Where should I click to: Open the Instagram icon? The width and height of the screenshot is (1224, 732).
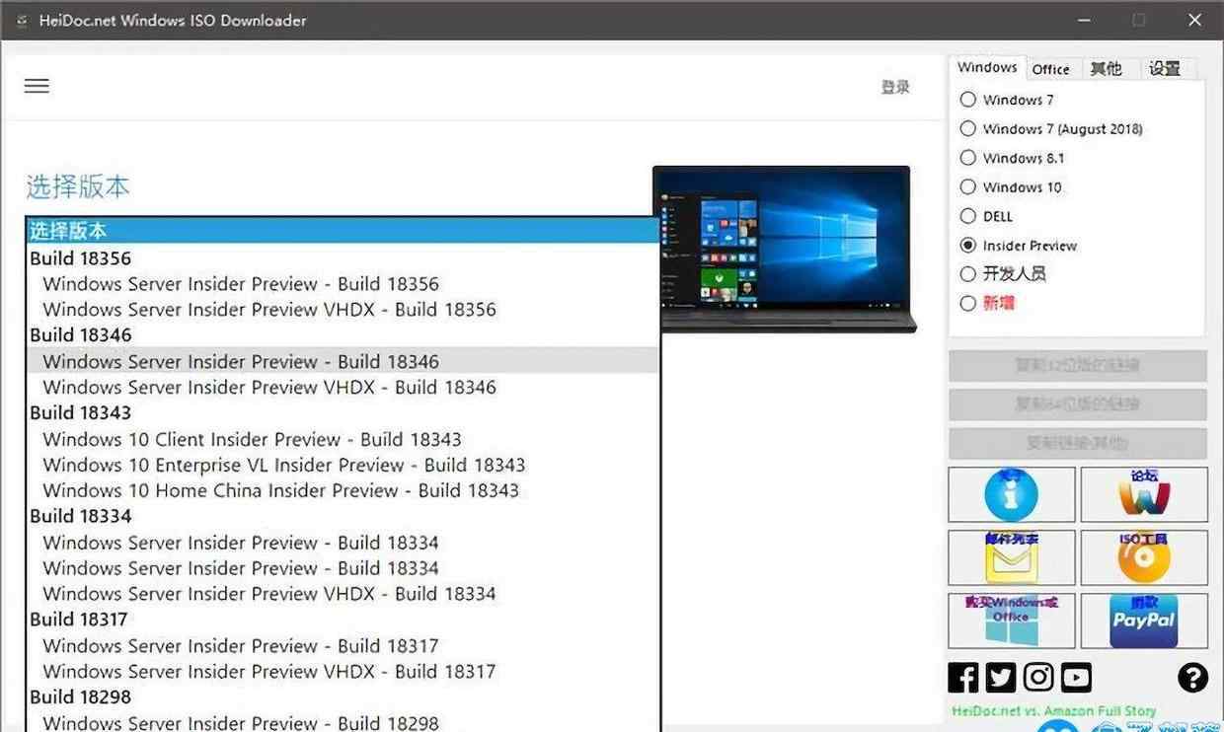(1038, 677)
